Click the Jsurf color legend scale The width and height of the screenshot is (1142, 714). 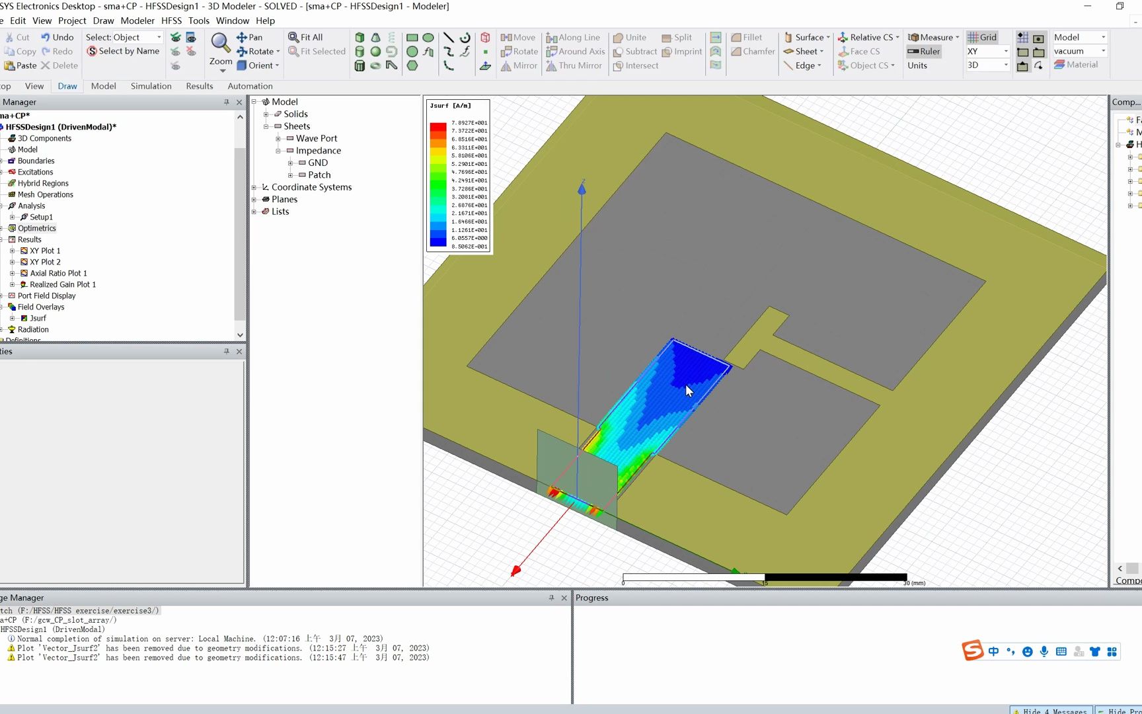pos(459,176)
